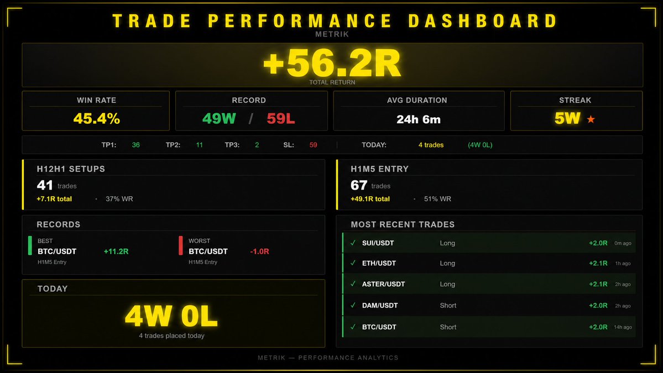The height and width of the screenshot is (373, 663).
Task: Click the 5W streak value
Action: pos(567,118)
